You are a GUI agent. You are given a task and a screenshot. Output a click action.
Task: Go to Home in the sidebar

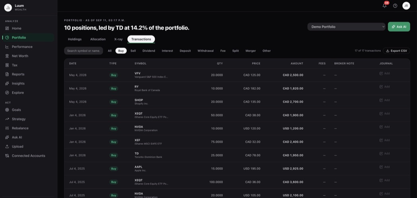[x=28, y=28]
